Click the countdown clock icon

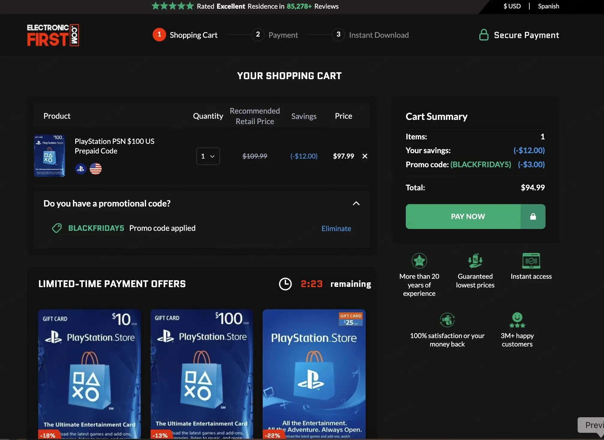pos(285,284)
